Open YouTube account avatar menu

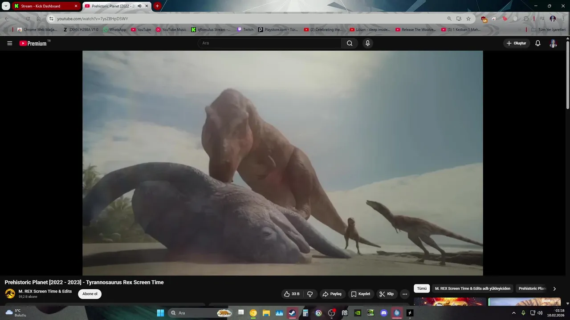pos(553,43)
